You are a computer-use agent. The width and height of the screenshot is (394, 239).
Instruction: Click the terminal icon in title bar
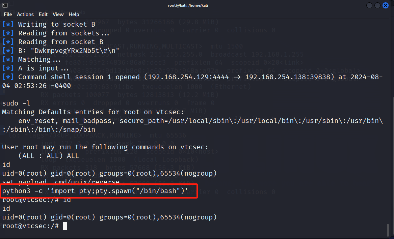pos(5,5)
